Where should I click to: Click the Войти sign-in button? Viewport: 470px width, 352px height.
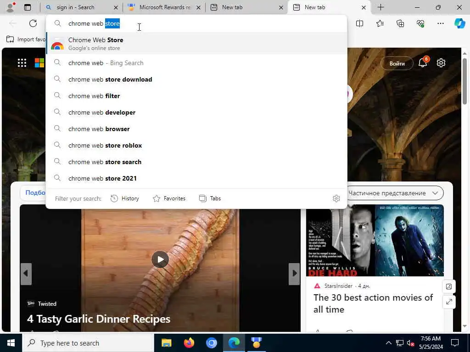click(x=397, y=63)
